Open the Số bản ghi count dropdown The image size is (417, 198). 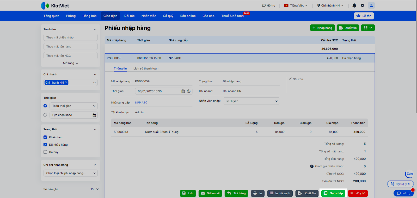(95, 189)
